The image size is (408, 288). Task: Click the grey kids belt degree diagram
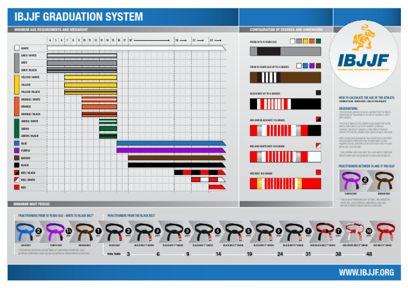(x=285, y=51)
